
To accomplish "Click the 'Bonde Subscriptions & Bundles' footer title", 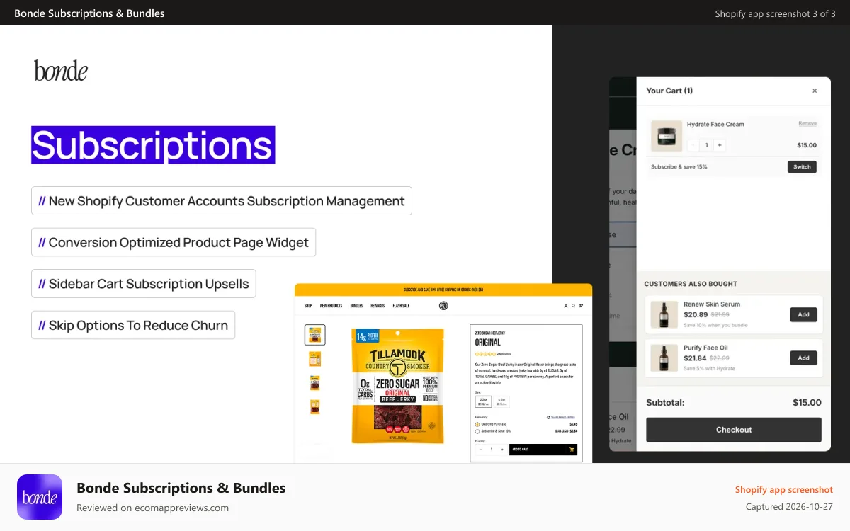I will 181,488.
